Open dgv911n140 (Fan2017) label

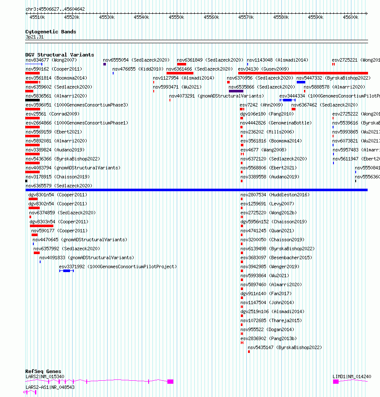pos(266,294)
